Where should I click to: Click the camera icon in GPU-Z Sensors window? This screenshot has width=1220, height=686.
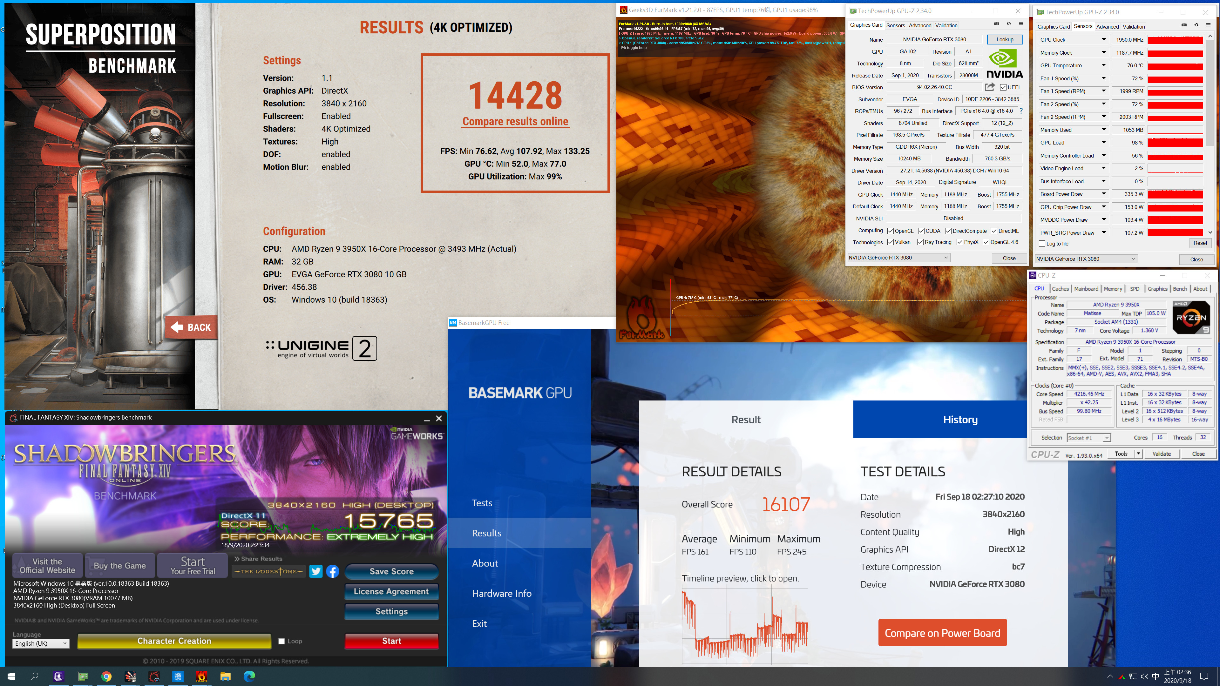pyautogui.click(x=1183, y=25)
